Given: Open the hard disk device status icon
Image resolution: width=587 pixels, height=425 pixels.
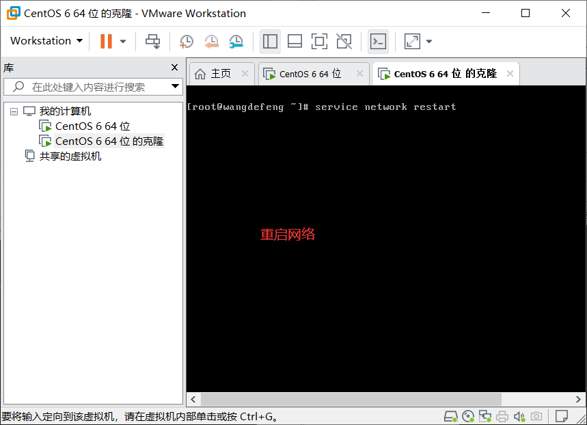Looking at the screenshot, I should click(x=451, y=415).
